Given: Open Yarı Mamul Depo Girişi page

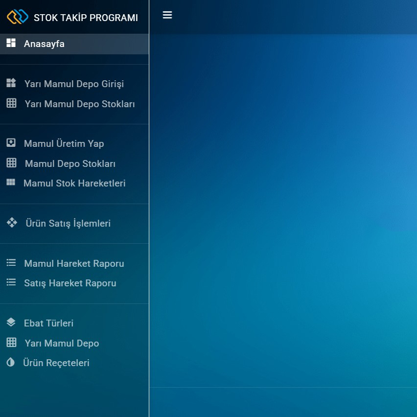Looking at the screenshot, I should tap(74, 84).
